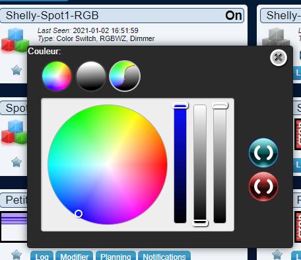
Task: Click the teal on button
Action: tap(263, 153)
